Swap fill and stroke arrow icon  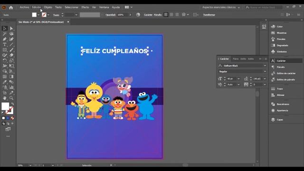[12, 104]
